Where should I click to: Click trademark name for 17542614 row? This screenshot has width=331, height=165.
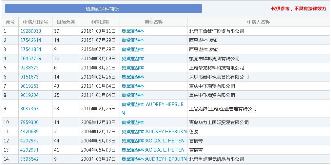pos(133,40)
